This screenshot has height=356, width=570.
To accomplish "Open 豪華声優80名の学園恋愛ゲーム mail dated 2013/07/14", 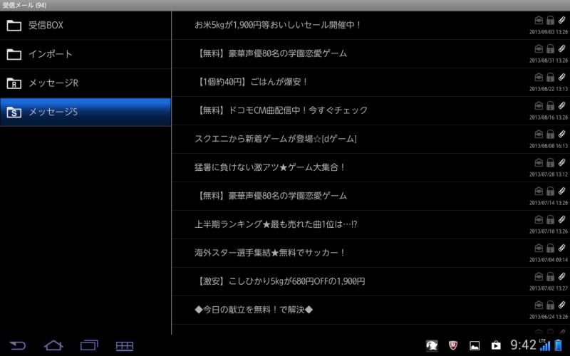I will 370,197.
